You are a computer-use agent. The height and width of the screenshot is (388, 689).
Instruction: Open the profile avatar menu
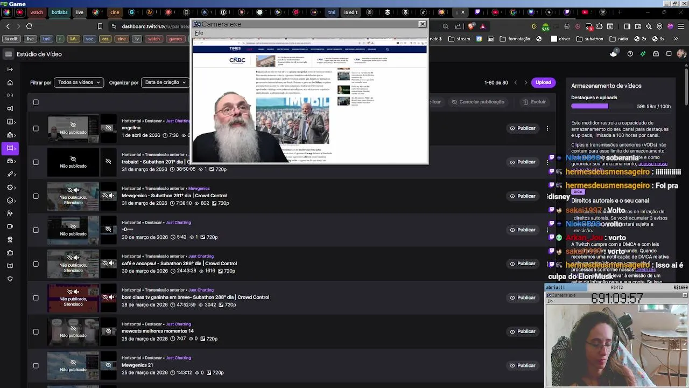click(681, 54)
